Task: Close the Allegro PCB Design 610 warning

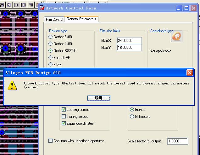Action: pyautogui.click(x=190, y=73)
